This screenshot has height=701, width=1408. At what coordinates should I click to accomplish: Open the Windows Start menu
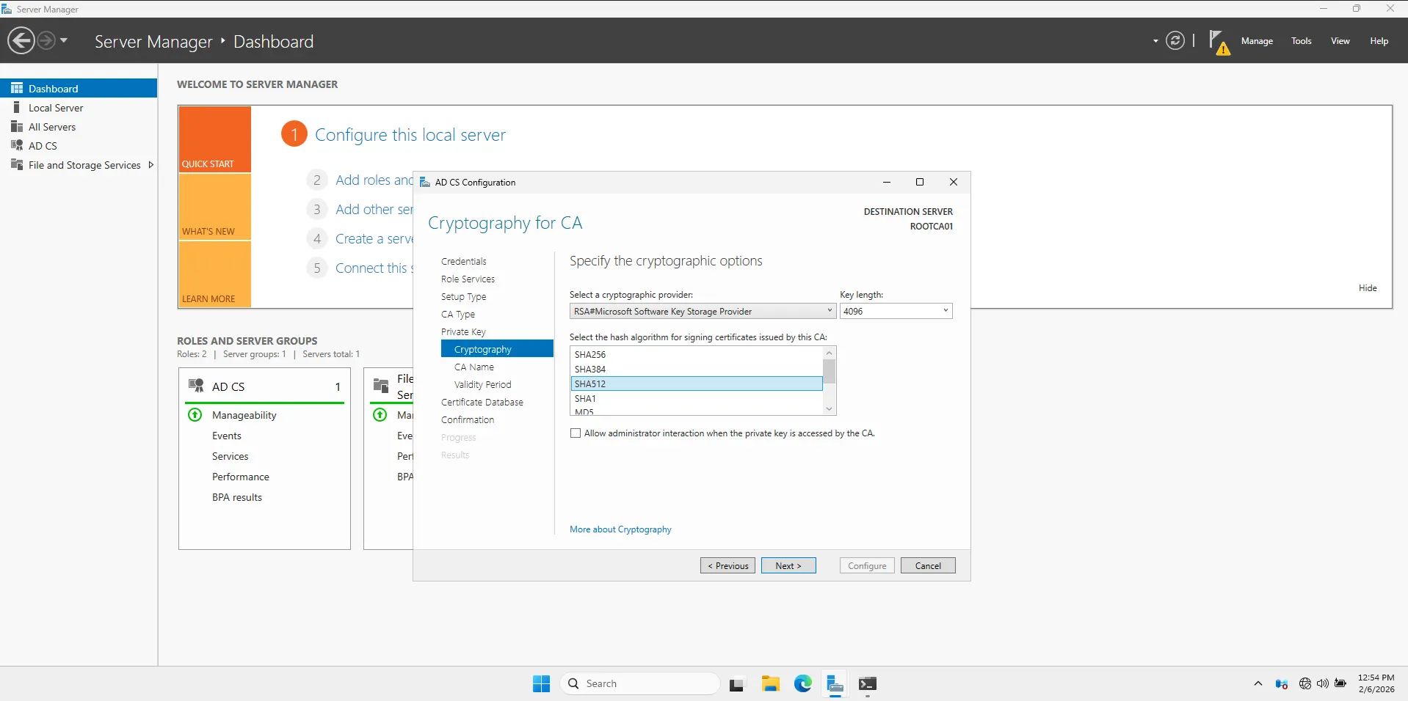541,683
